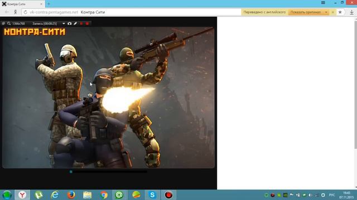
Task: Launch Firefox from taskbar
Action: coord(71,195)
